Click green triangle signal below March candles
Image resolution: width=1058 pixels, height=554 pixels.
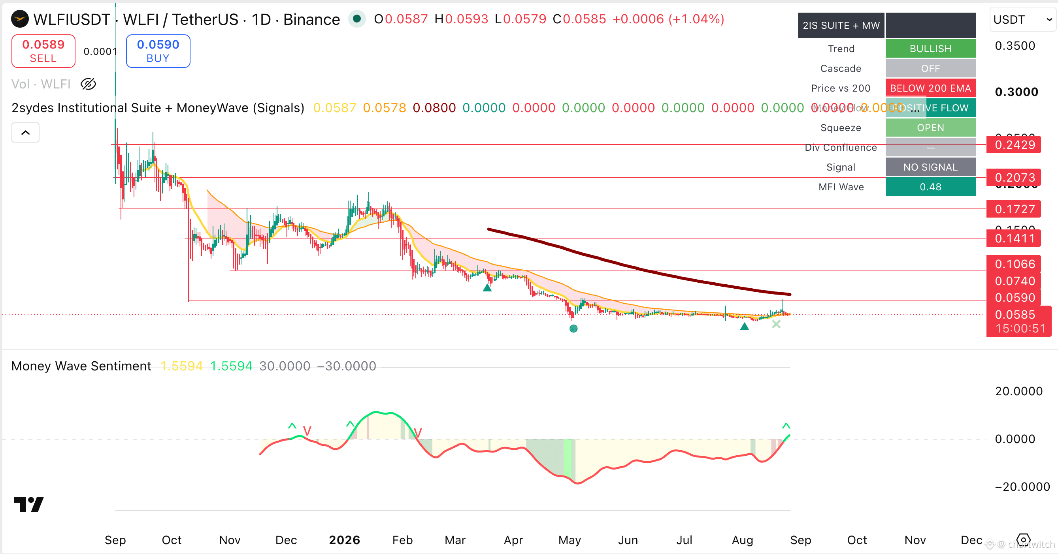(x=487, y=288)
